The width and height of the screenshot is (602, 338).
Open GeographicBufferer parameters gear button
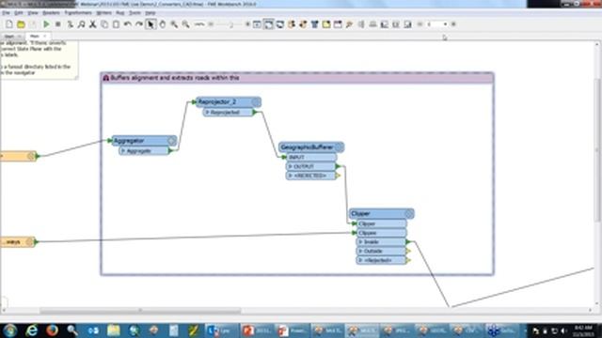coord(339,147)
